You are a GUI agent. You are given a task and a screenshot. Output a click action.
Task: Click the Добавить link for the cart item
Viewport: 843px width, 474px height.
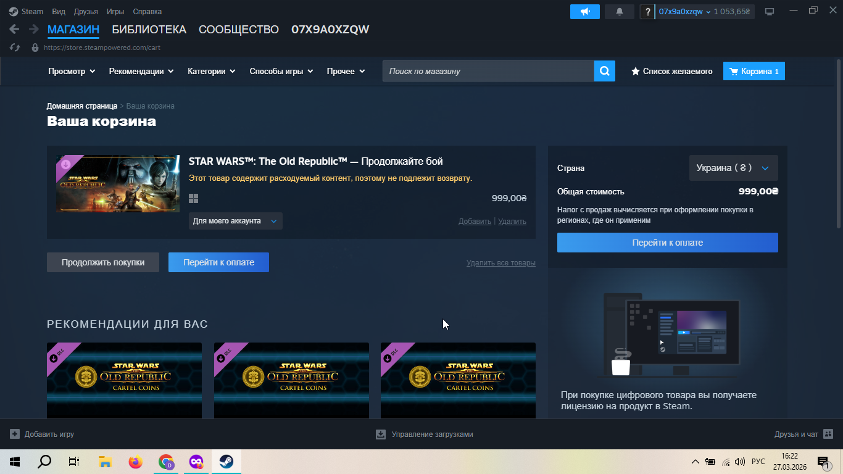[475, 222]
